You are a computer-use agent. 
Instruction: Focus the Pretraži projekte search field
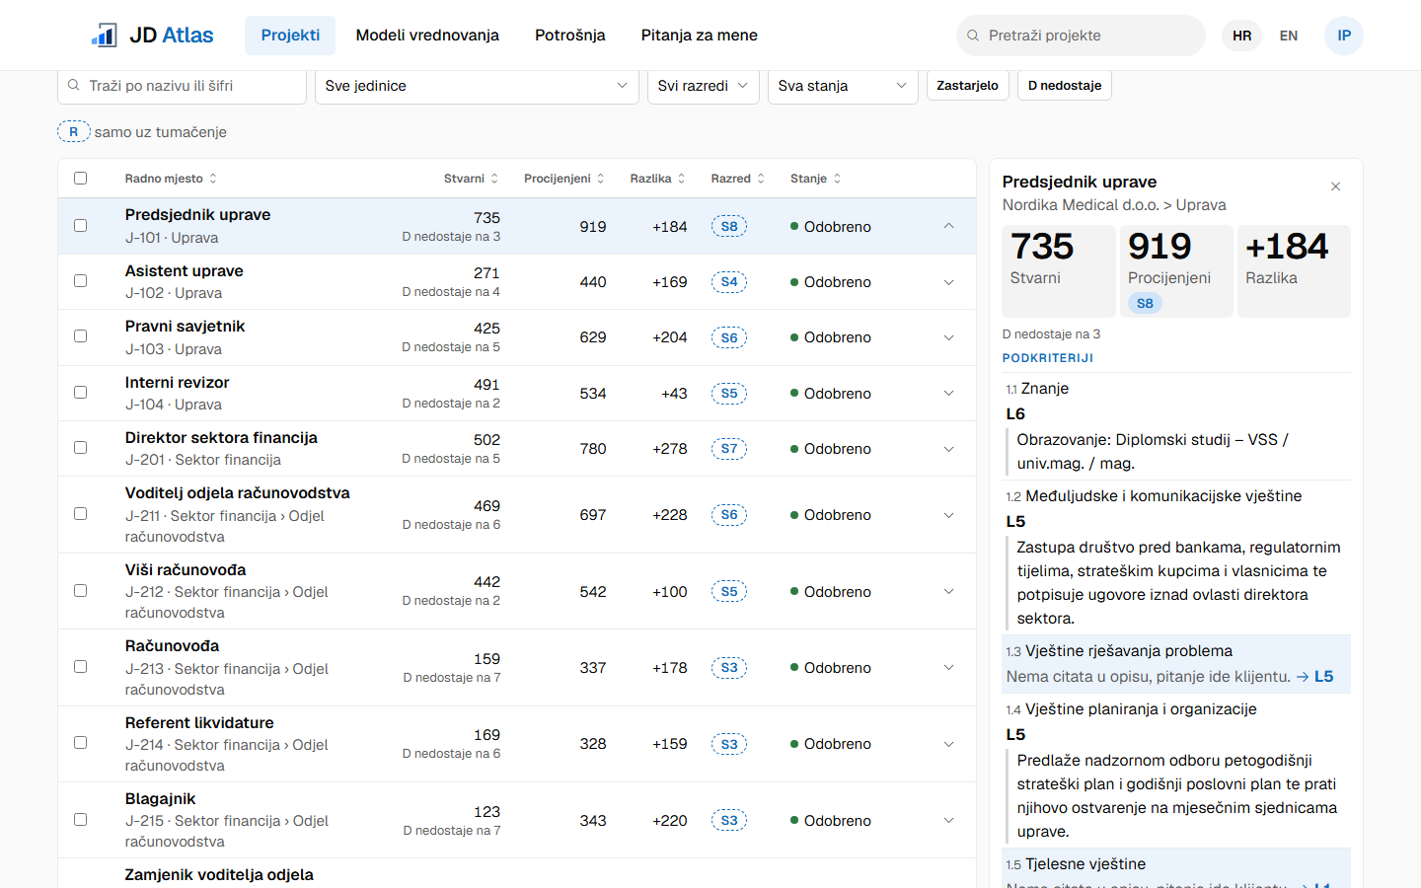[x=1081, y=36]
